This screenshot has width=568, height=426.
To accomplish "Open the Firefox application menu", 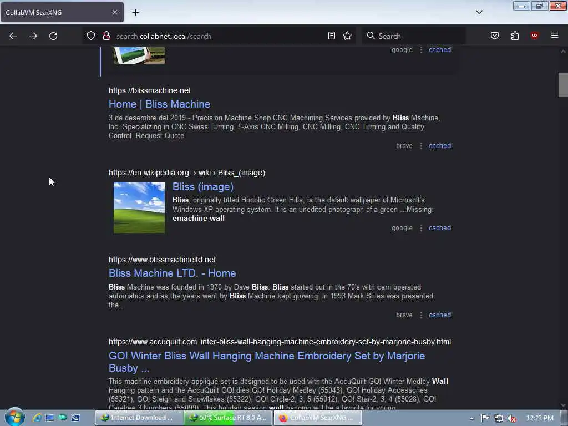I will pyautogui.click(x=555, y=35).
